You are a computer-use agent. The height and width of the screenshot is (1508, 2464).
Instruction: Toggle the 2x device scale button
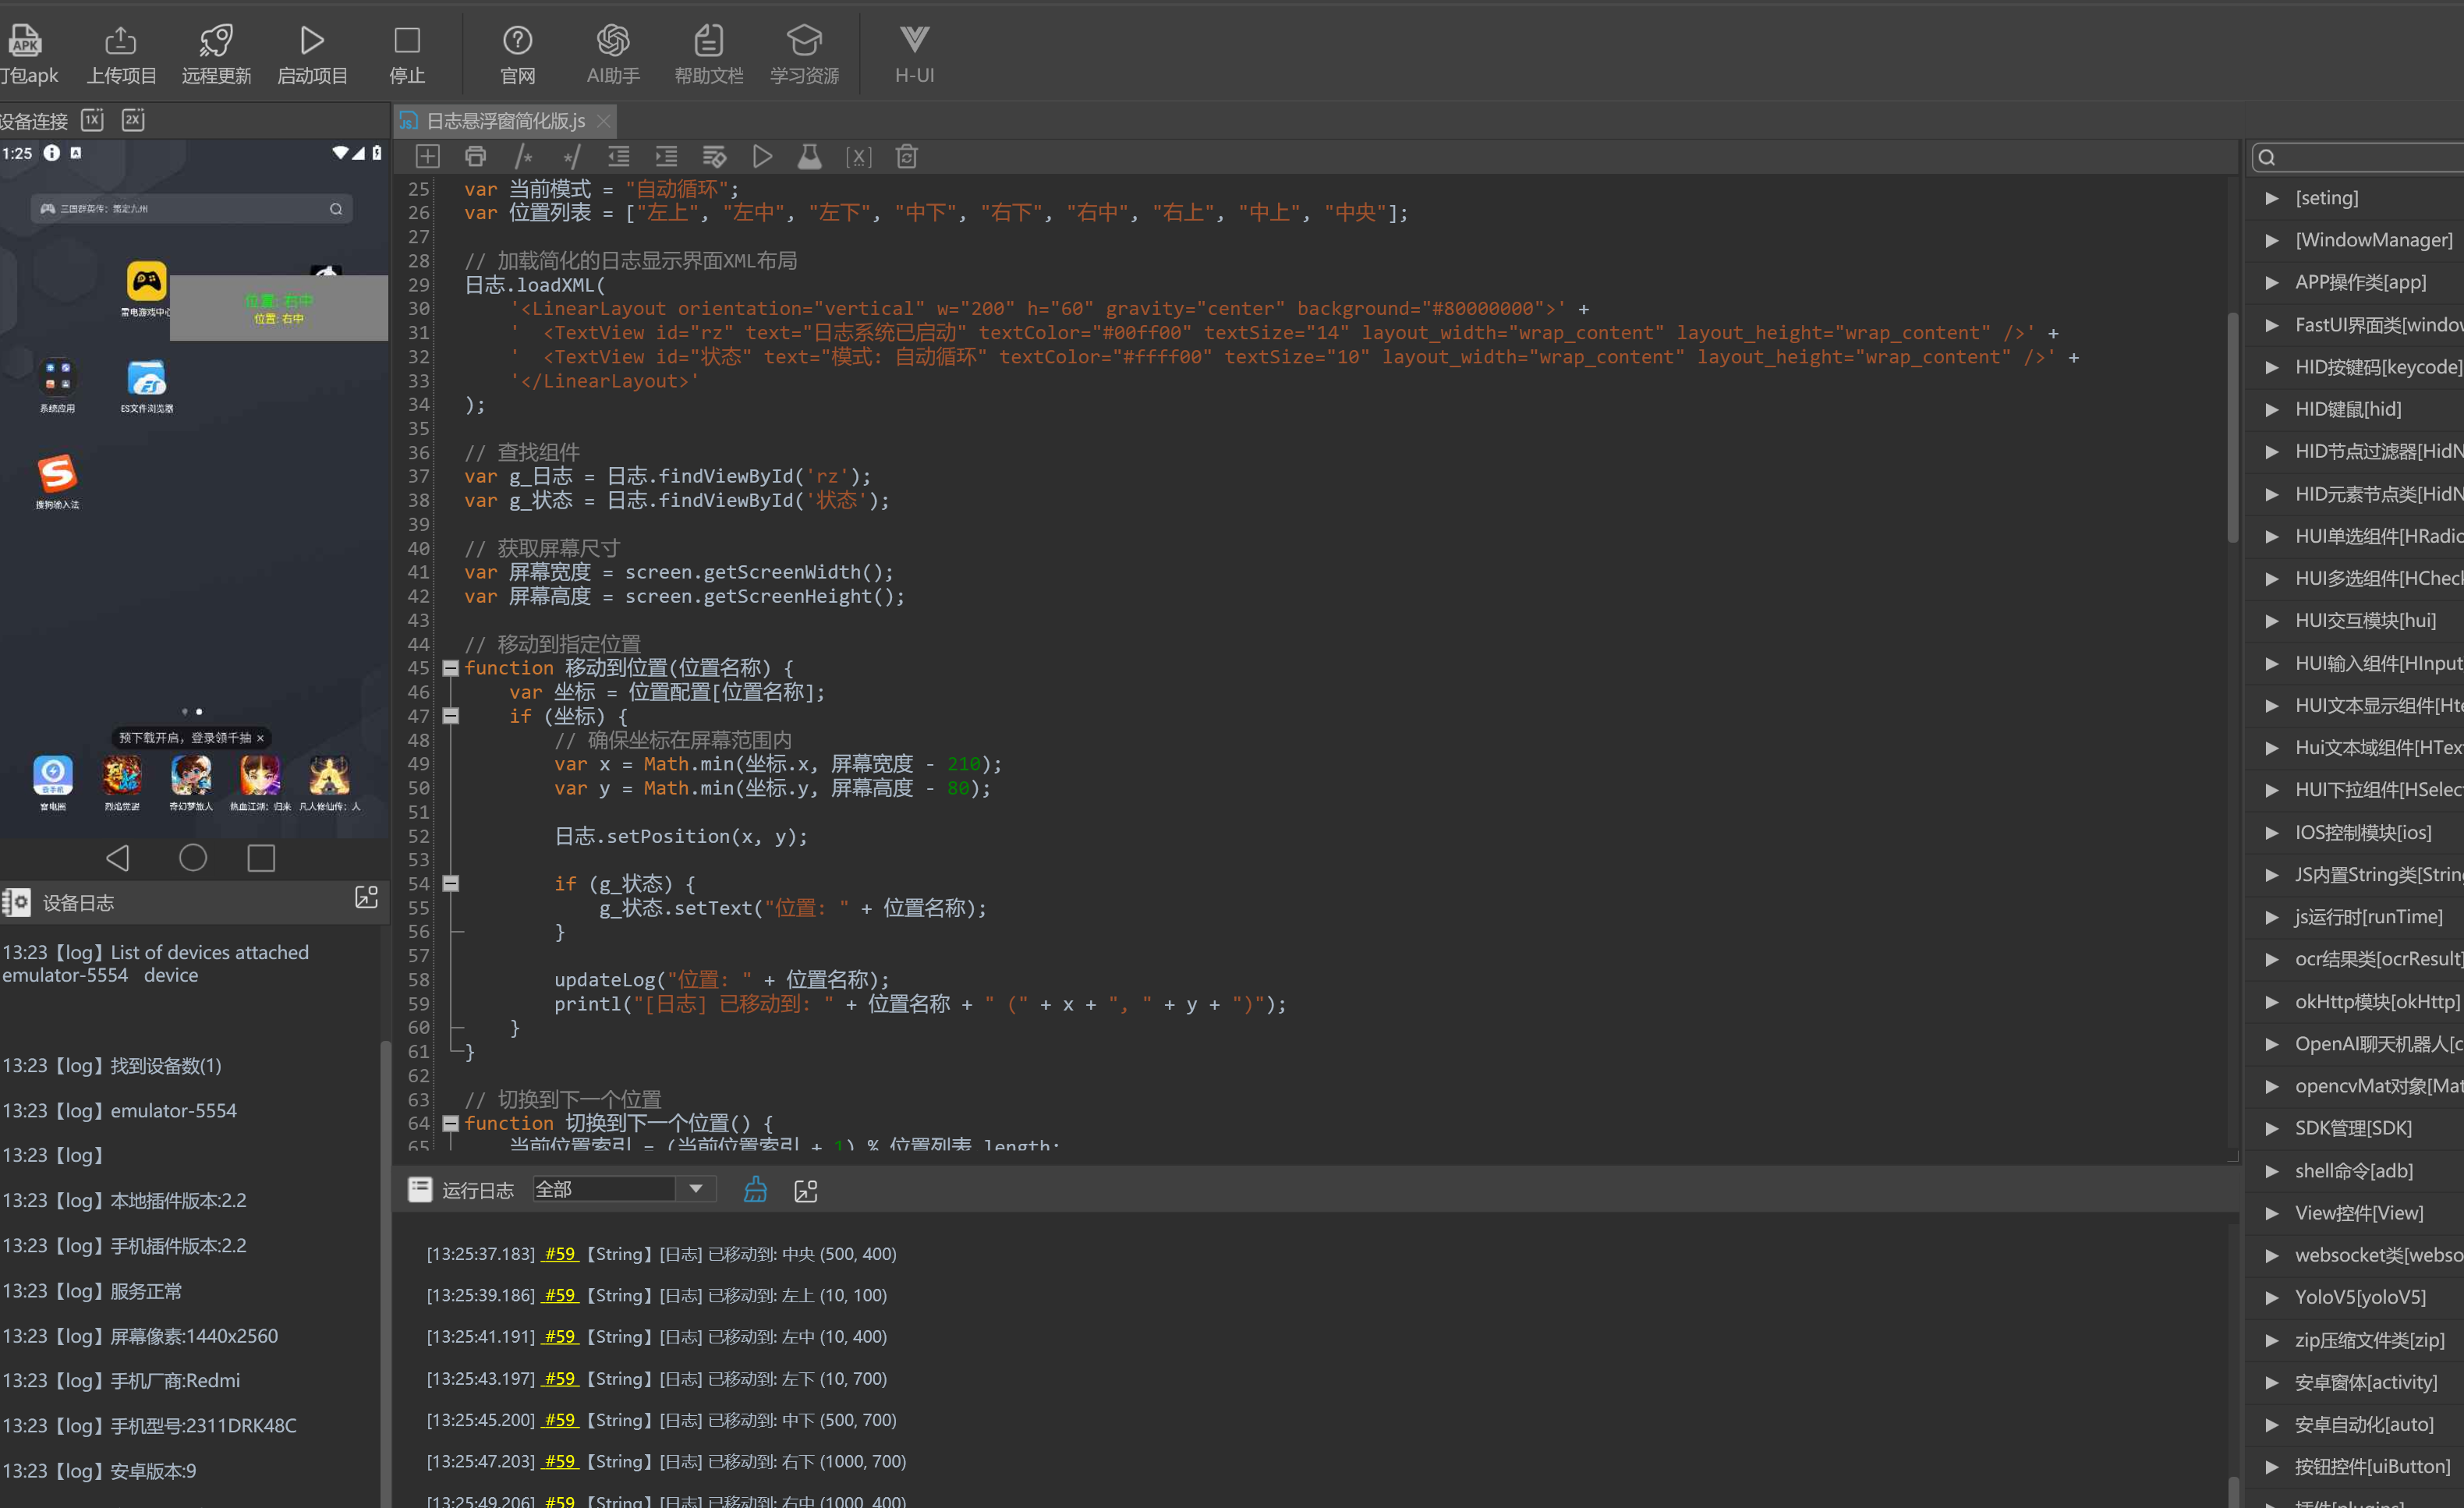(x=133, y=120)
